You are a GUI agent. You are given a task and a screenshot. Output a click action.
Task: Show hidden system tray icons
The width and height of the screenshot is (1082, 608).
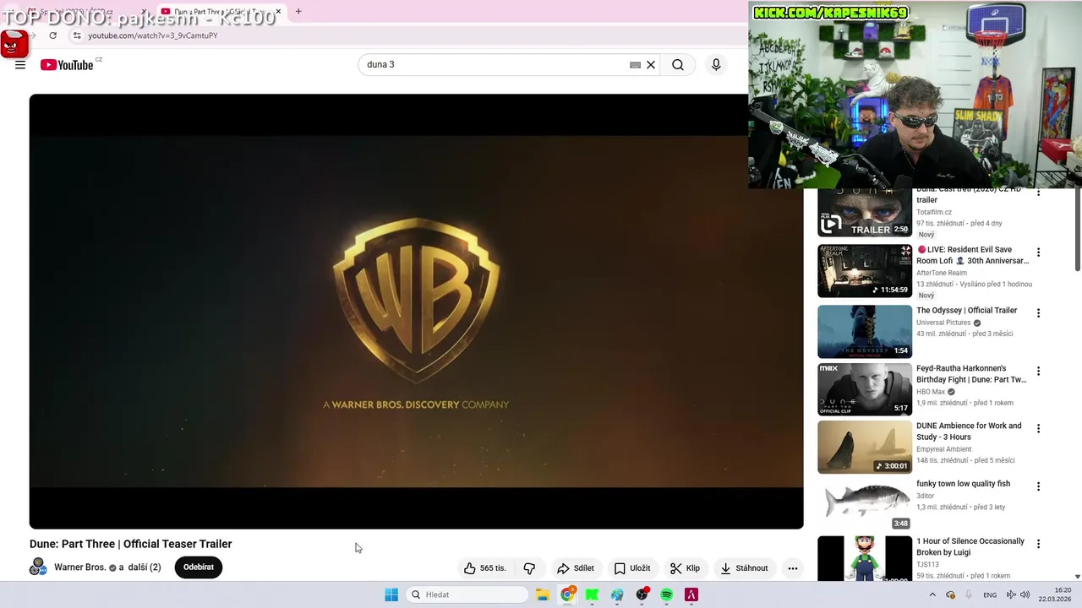pos(932,594)
